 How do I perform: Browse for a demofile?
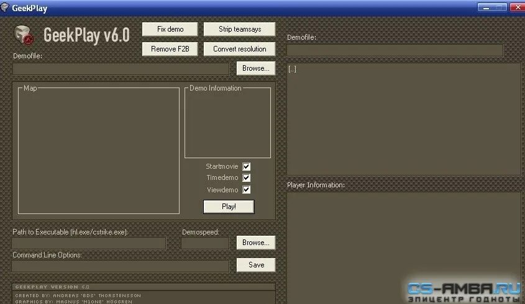256,68
